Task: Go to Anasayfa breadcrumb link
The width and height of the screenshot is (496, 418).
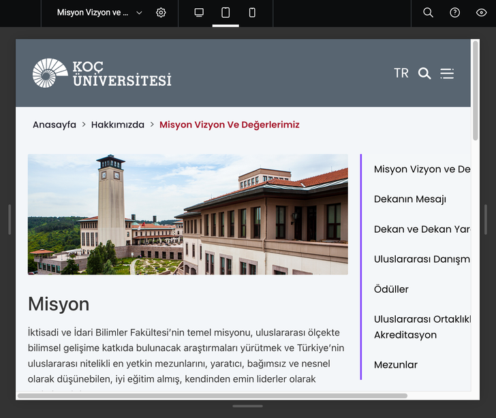Action: tap(55, 125)
